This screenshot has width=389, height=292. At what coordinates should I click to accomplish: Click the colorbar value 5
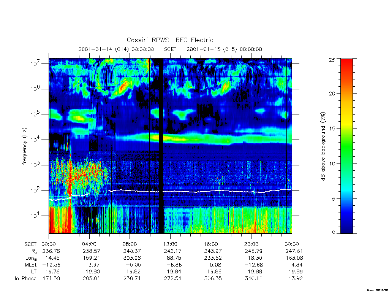tap(334, 198)
